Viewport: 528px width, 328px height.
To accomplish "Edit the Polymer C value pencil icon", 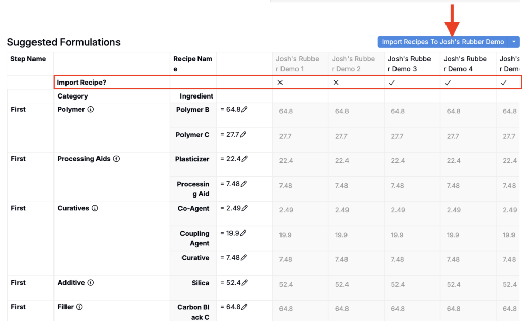I will pyautogui.click(x=243, y=135).
